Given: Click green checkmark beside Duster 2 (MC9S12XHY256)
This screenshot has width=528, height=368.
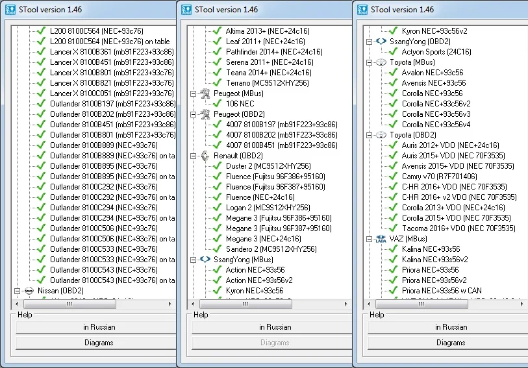Looking at the screenshot, I should 217,166.
